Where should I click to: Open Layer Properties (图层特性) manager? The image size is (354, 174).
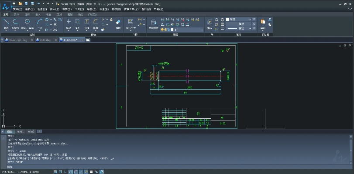tap(154, 23)
